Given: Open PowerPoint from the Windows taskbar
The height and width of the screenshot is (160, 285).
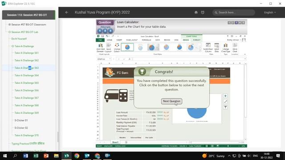Looking at the screenshot, I should pos(46,156).
